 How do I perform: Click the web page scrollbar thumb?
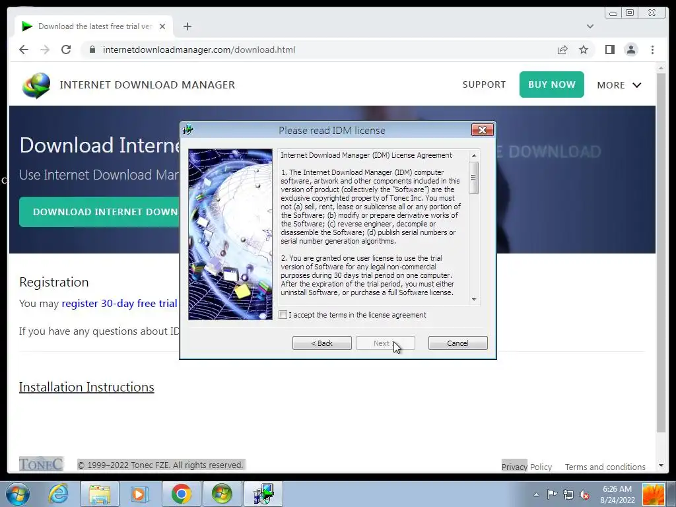[x=661, y=253]
